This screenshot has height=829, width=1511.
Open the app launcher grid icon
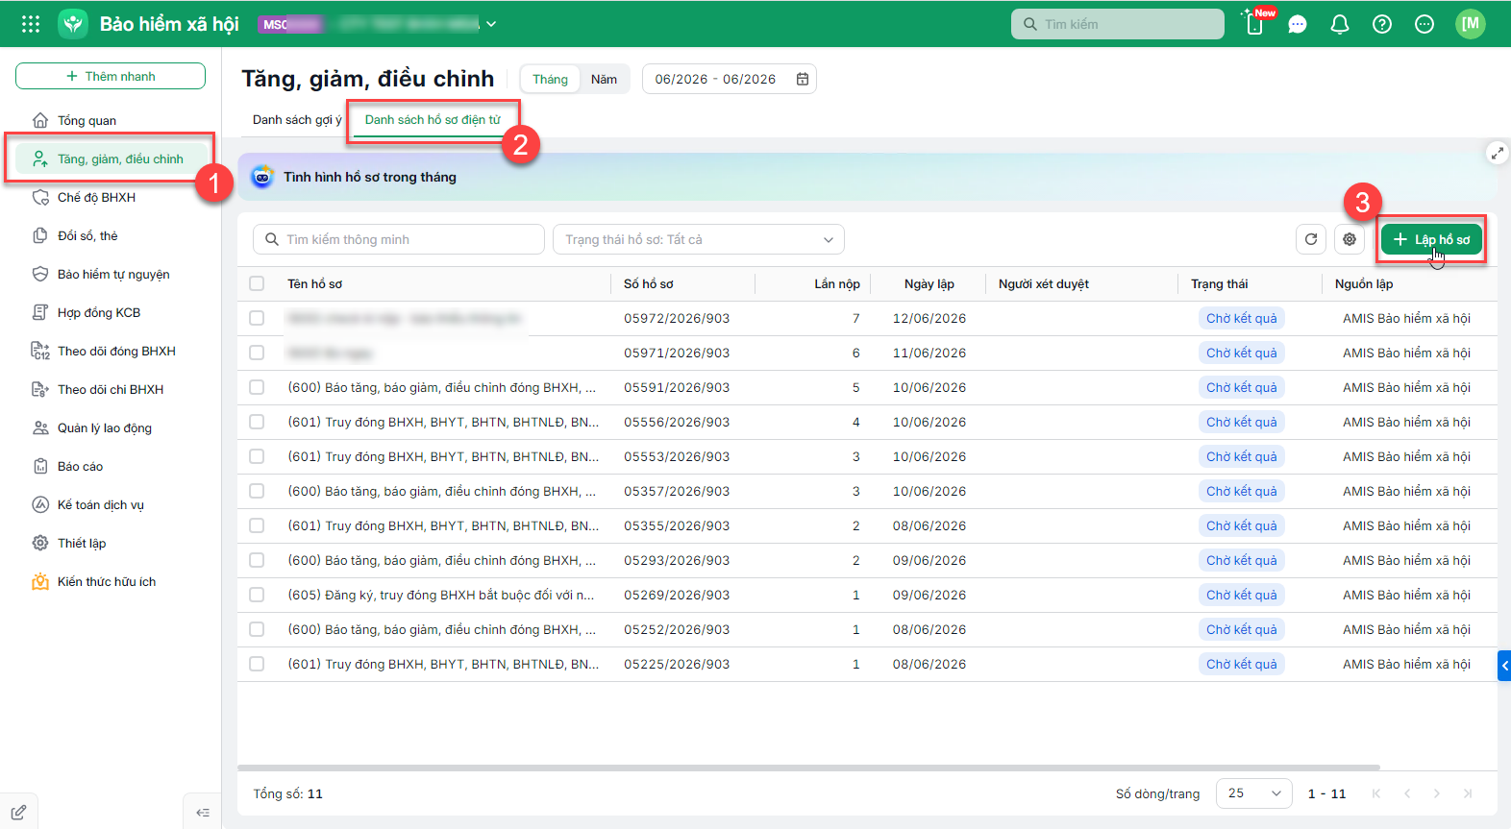31,24
